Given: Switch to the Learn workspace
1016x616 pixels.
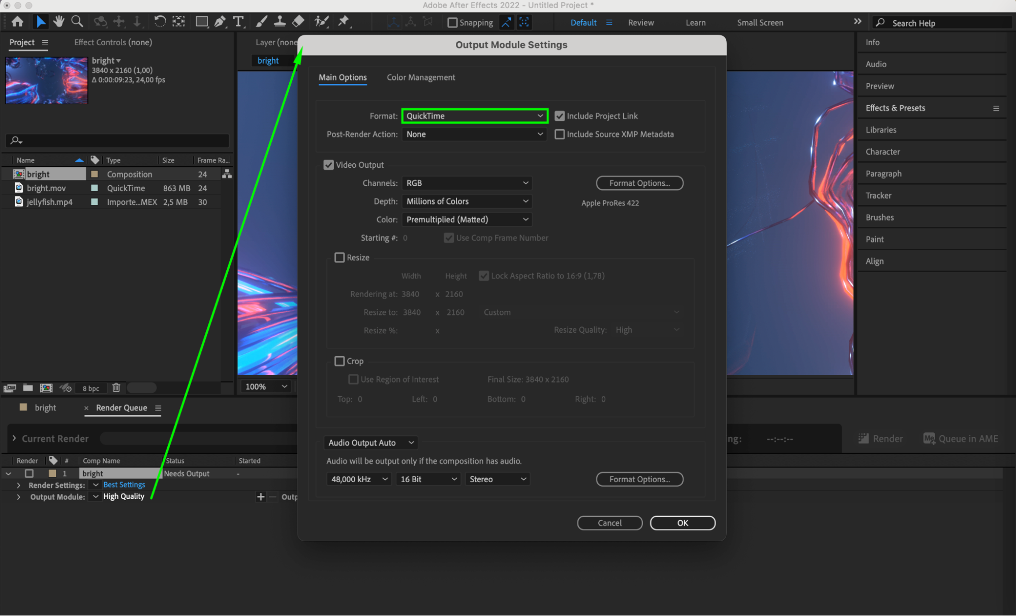Looking at the screenshot, I should click(695, 22).
